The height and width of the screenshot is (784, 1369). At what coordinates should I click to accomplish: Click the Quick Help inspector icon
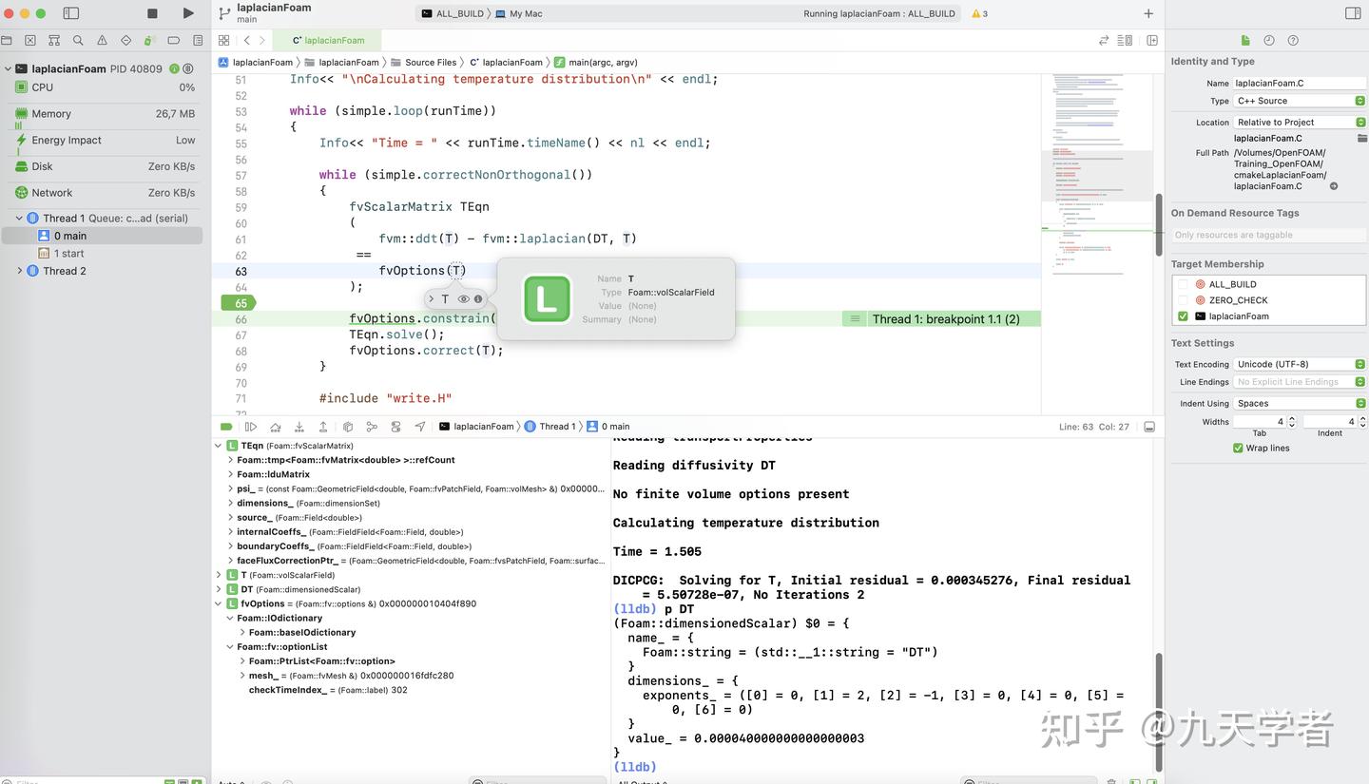(1291, 41)
